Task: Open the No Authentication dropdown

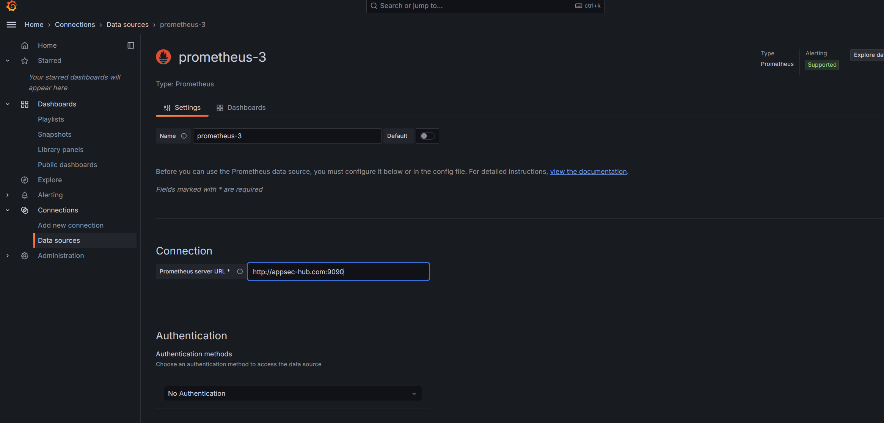Action: pyautogui.click(x=292, y=393)
